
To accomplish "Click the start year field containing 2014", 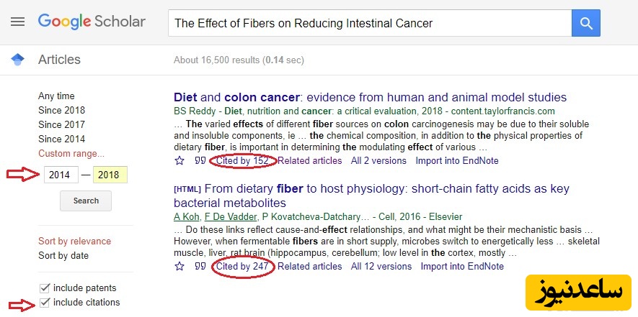I will (61, 175).
